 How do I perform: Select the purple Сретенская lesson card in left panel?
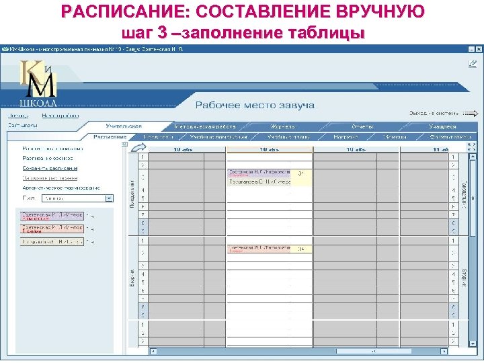(x=52, y=216)
